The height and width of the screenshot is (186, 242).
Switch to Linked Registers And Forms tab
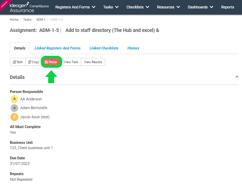(x=57, y=48)
